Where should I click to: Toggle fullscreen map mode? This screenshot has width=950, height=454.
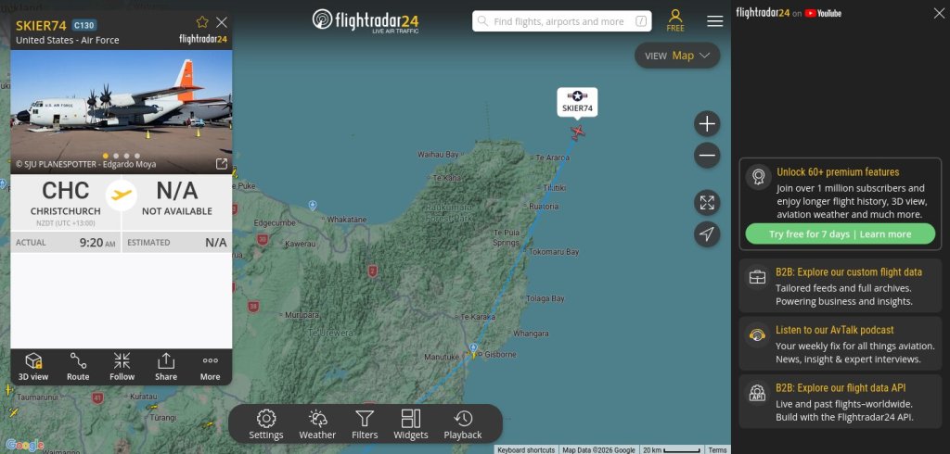(x=707, y=202)
